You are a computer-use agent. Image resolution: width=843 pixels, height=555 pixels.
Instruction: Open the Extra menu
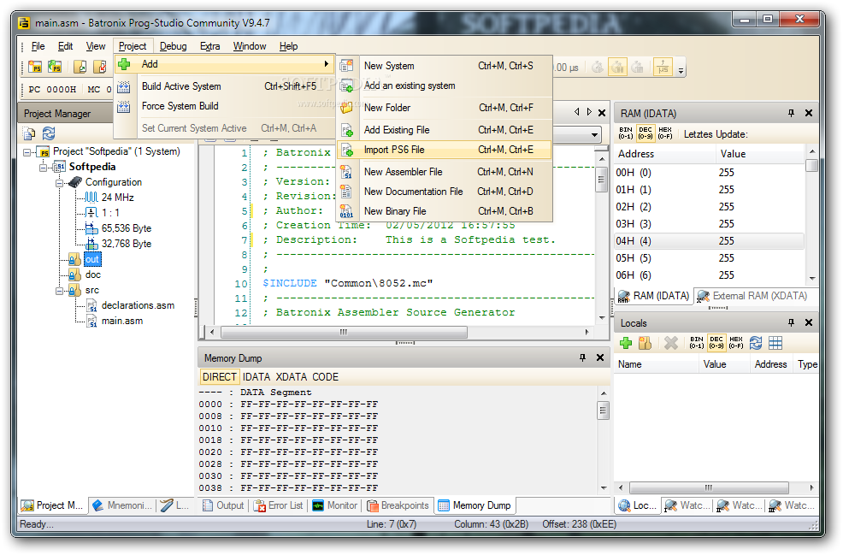coord(209,46)
